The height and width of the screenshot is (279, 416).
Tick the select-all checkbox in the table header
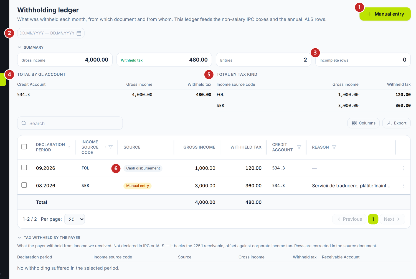click(x=24, y=147)
